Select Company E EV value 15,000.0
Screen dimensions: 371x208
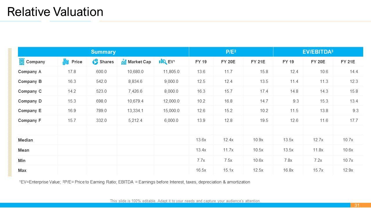tap(171, 111)
